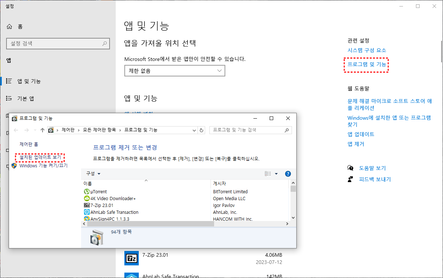Open 앱 및 기능 in Settings sidebar

29,81
